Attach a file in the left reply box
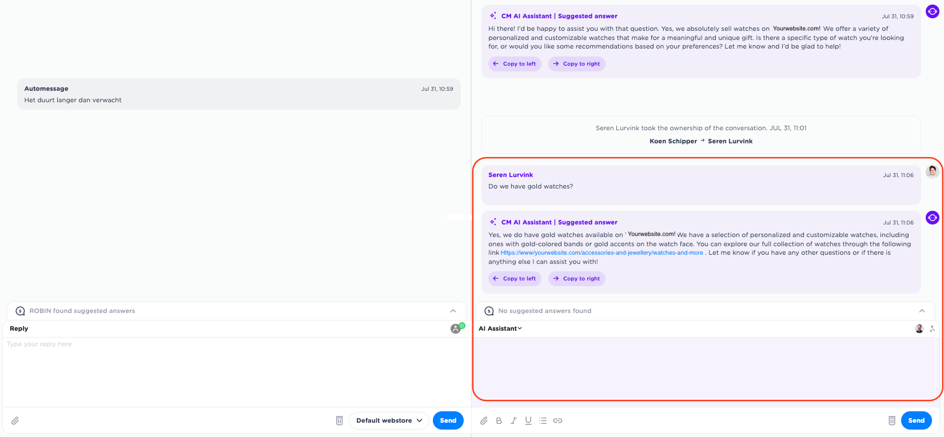 15,420
